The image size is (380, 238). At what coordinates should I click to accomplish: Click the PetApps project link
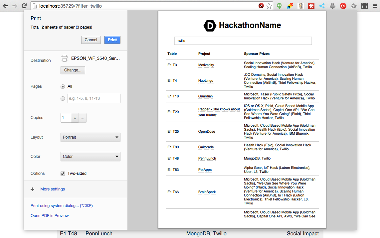(x=205, y=170)
